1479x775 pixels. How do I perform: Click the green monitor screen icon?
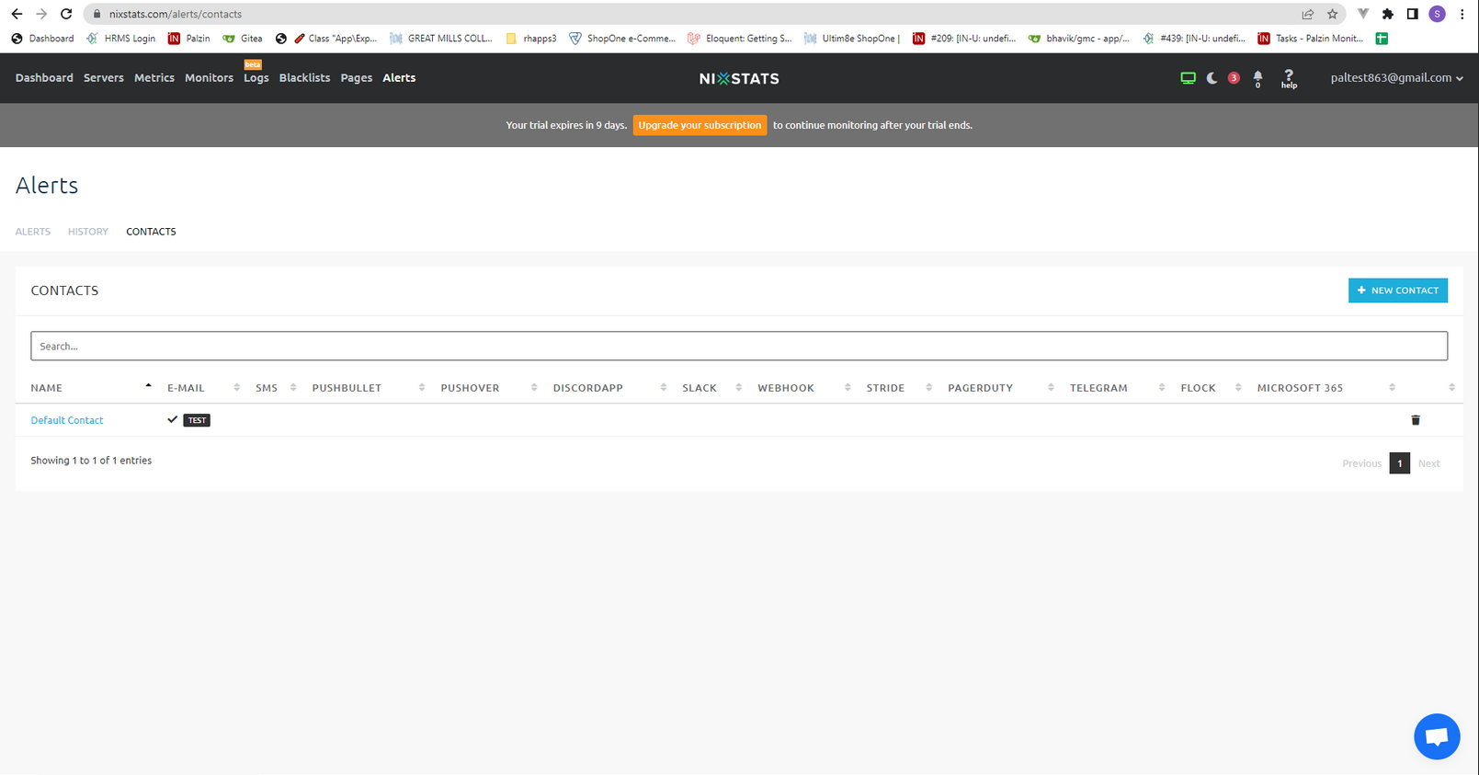click(x=1188, y=78)
